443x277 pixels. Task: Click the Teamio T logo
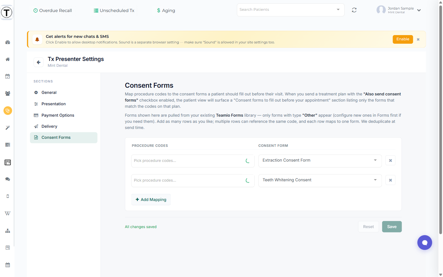[x=6, y=12]
